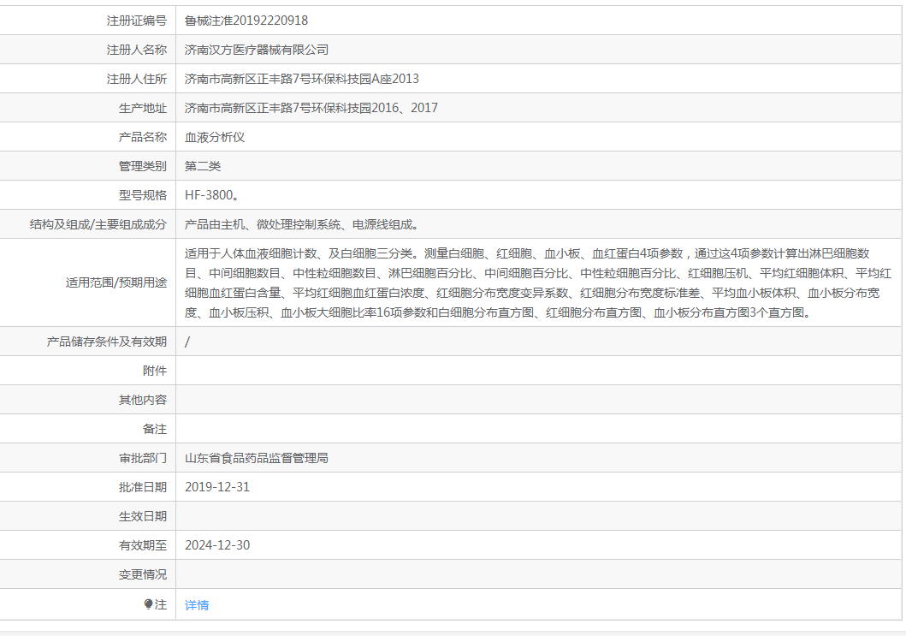Click the 产品储存条件及有效期 label
This screenshot has height=636, width=906.
click(x=107, y=342)
